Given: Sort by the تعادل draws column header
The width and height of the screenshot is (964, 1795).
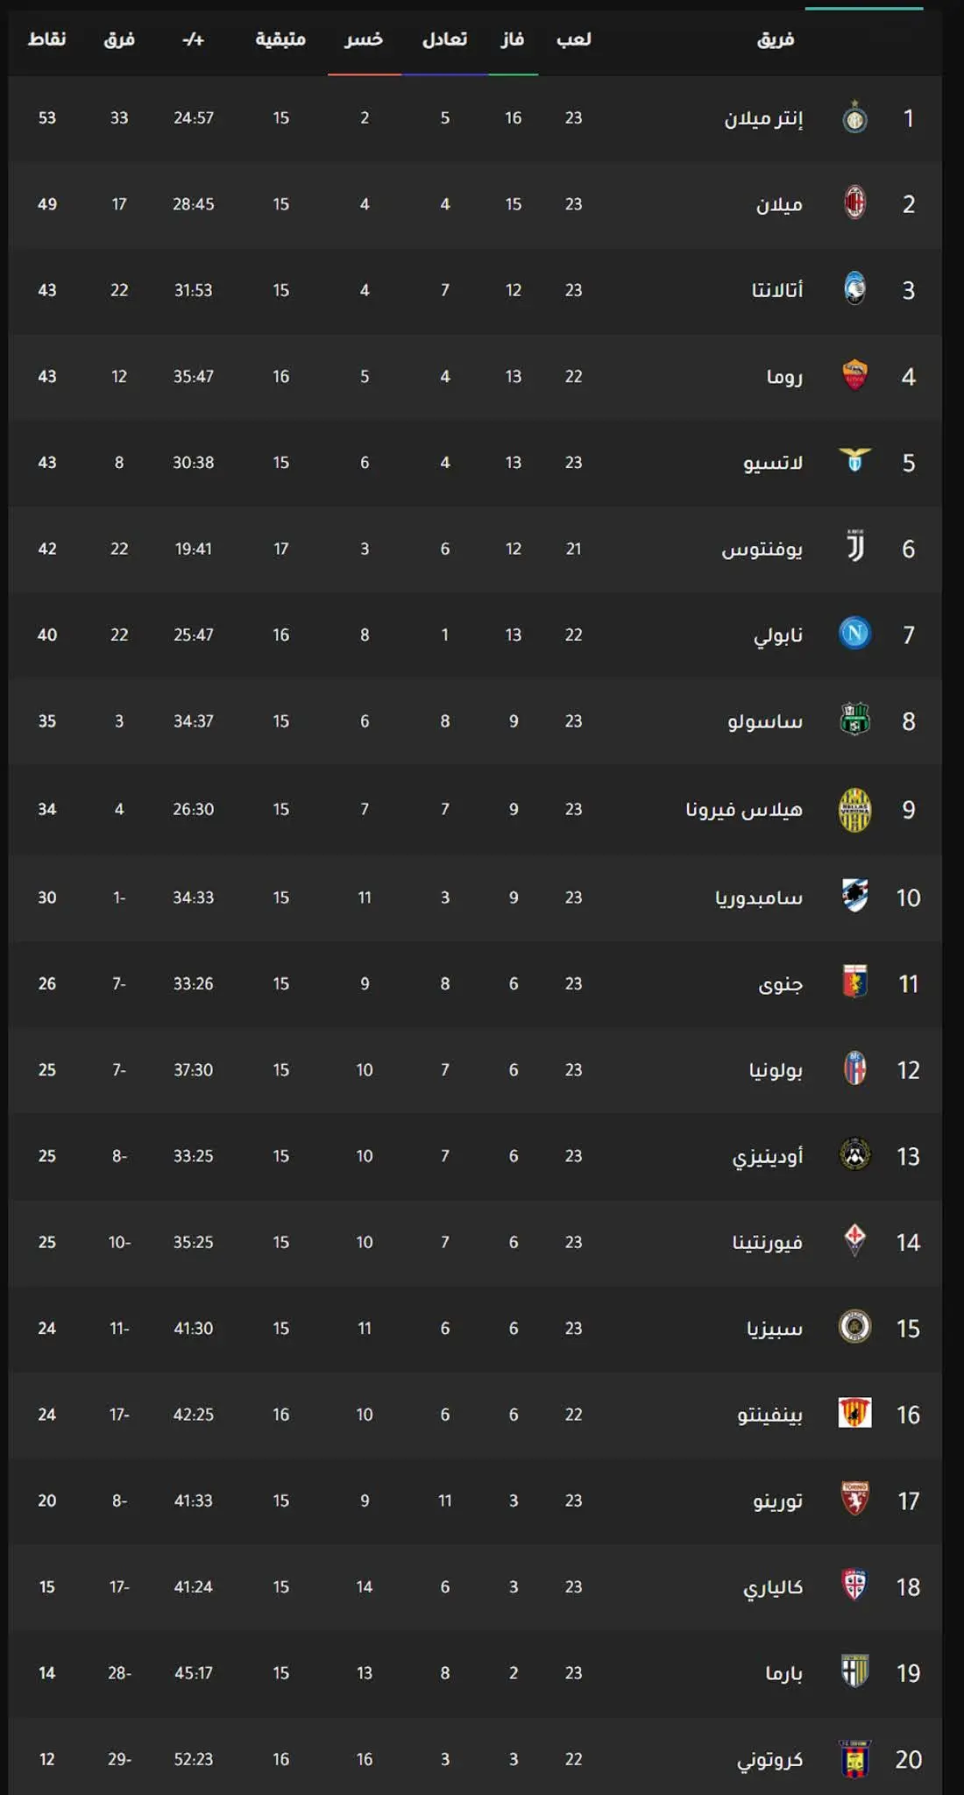Looking at the screenshot, I should 444,39.
